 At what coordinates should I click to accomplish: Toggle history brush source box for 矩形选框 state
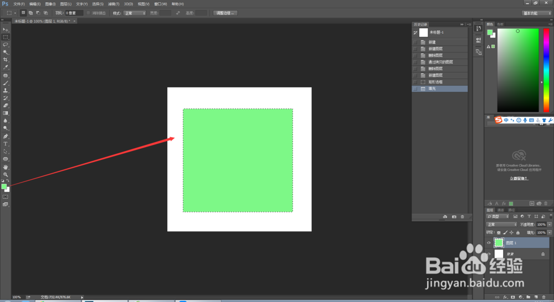point(415,82)
